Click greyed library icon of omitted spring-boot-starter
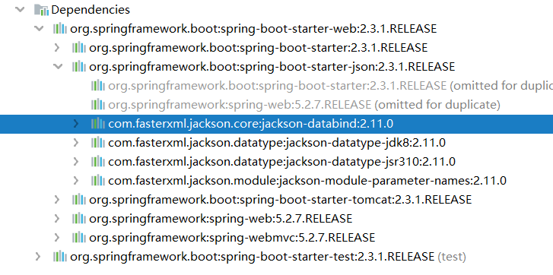This screenshot has width=553, height=275. pos(98,86)
